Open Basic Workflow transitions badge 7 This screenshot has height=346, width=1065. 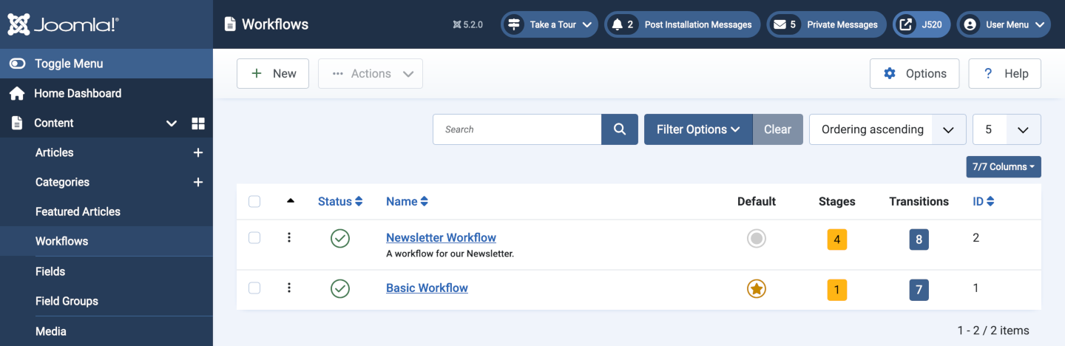point(919,290)
